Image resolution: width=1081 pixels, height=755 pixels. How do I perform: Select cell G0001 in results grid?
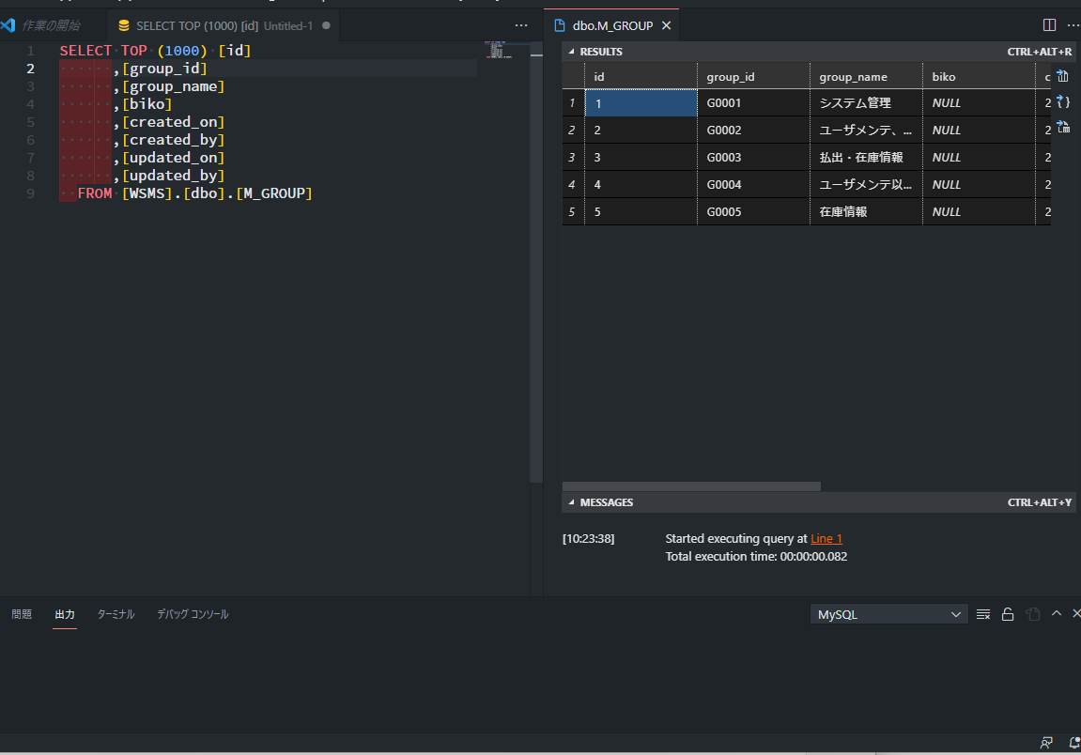coord(753,102)
